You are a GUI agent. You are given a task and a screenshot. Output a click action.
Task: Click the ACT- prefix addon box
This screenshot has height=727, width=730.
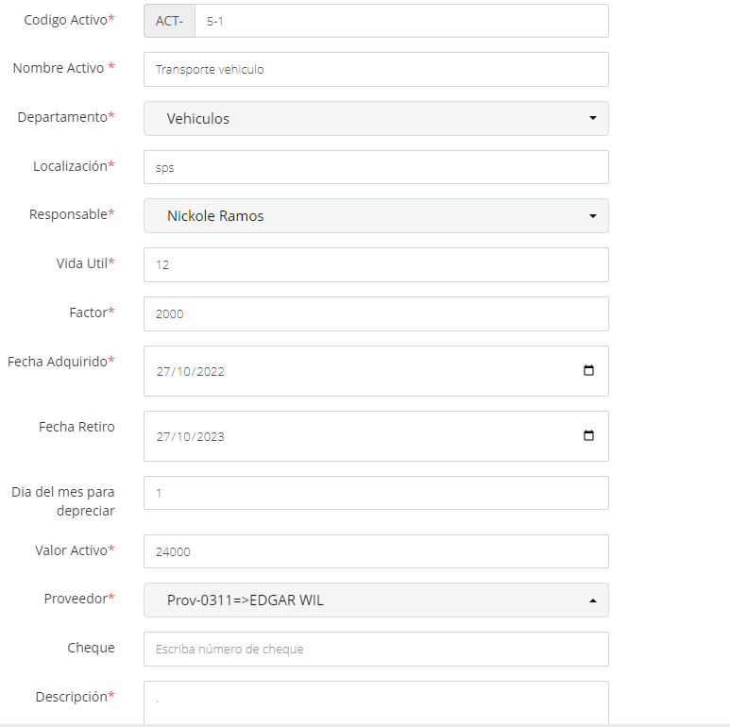(x=169, y=21)
